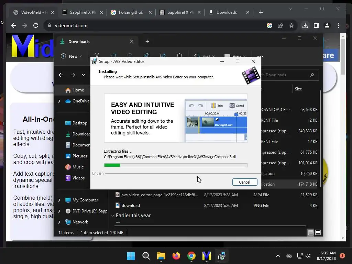Click the Share icon in Explorer toolbar
The image size is (352, 264).
click(163, 55)
